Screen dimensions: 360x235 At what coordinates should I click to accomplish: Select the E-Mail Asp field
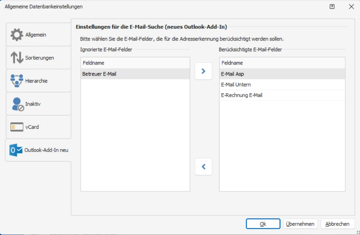pos(233,74)
